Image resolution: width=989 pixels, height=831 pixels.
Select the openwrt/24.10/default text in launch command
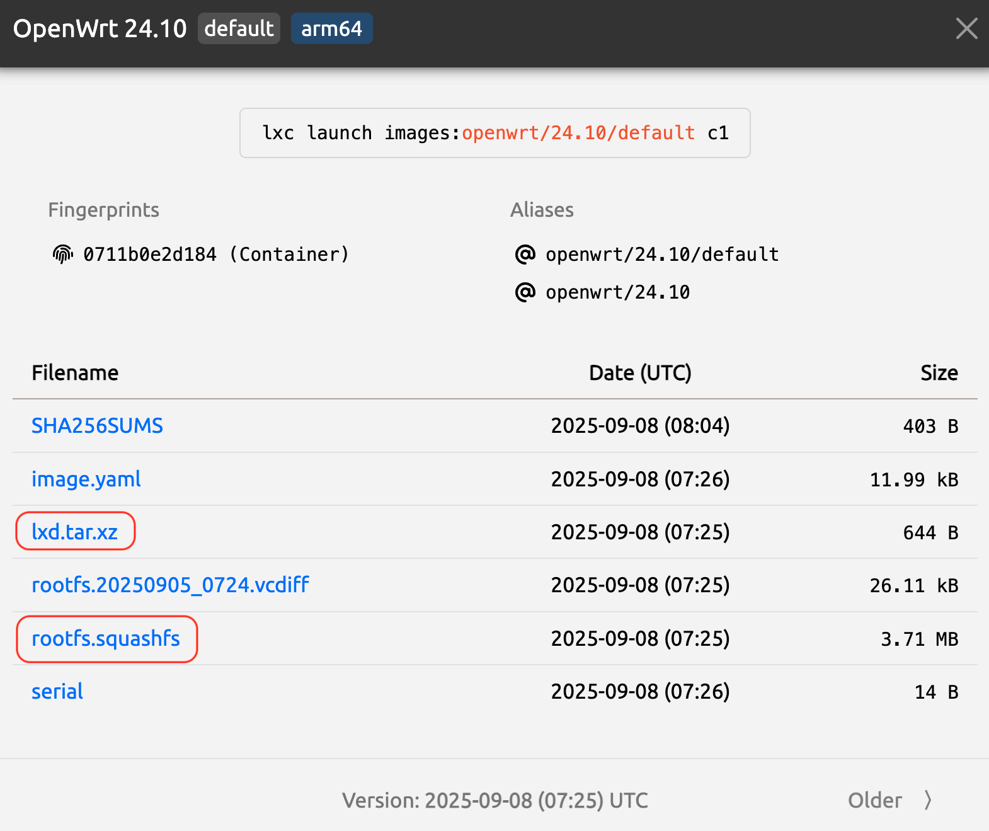click(x=578, y=133)
